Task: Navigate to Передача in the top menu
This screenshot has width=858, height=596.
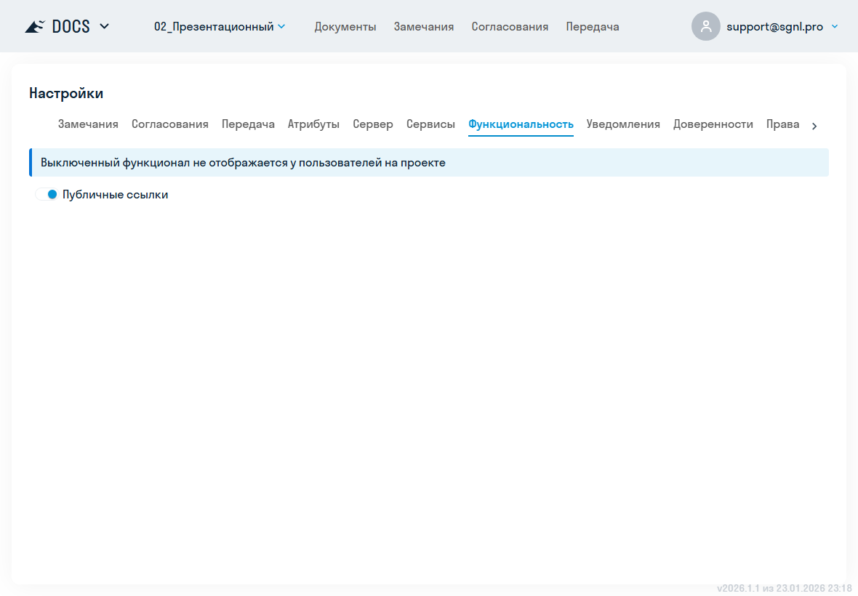Action: [593, 27]
